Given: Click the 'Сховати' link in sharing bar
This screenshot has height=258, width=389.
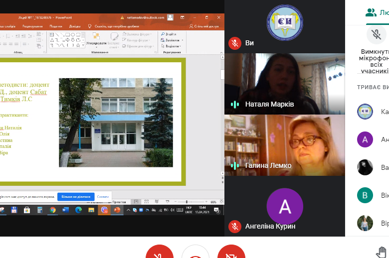Looking at the screenshot, I should tap(103, 196).
